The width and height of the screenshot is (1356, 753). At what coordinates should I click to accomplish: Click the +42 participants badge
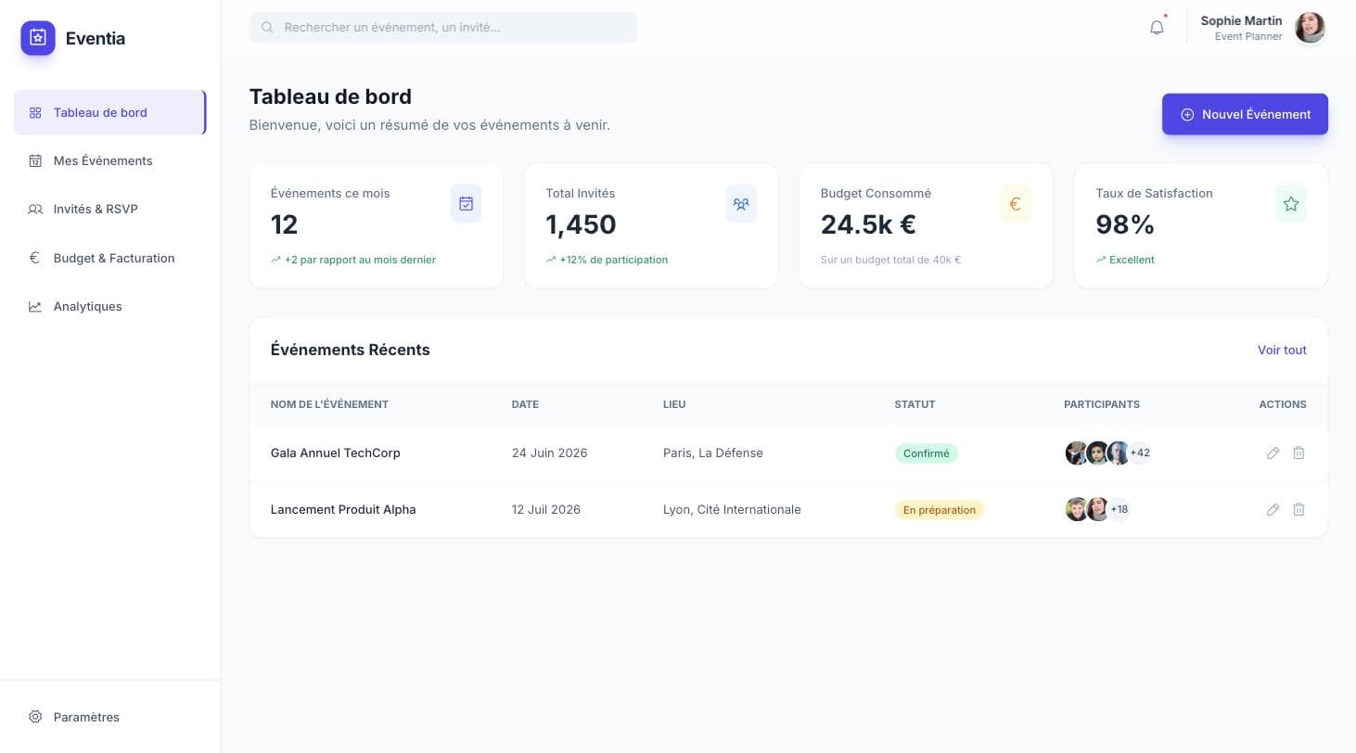(1140, 453)
